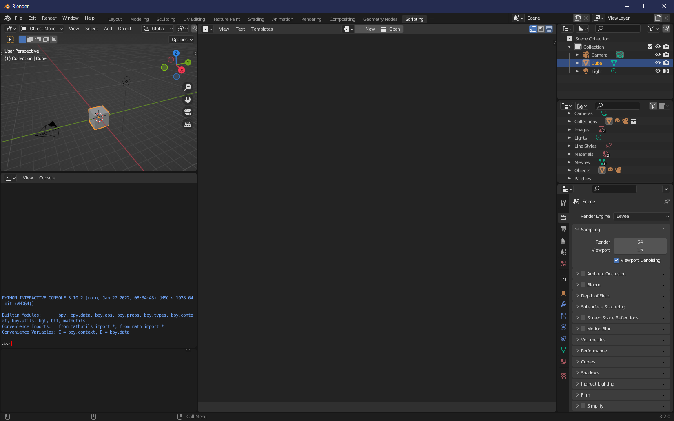Switch to the Geometry Nodes workspace tab

click(x=380, y=19)
